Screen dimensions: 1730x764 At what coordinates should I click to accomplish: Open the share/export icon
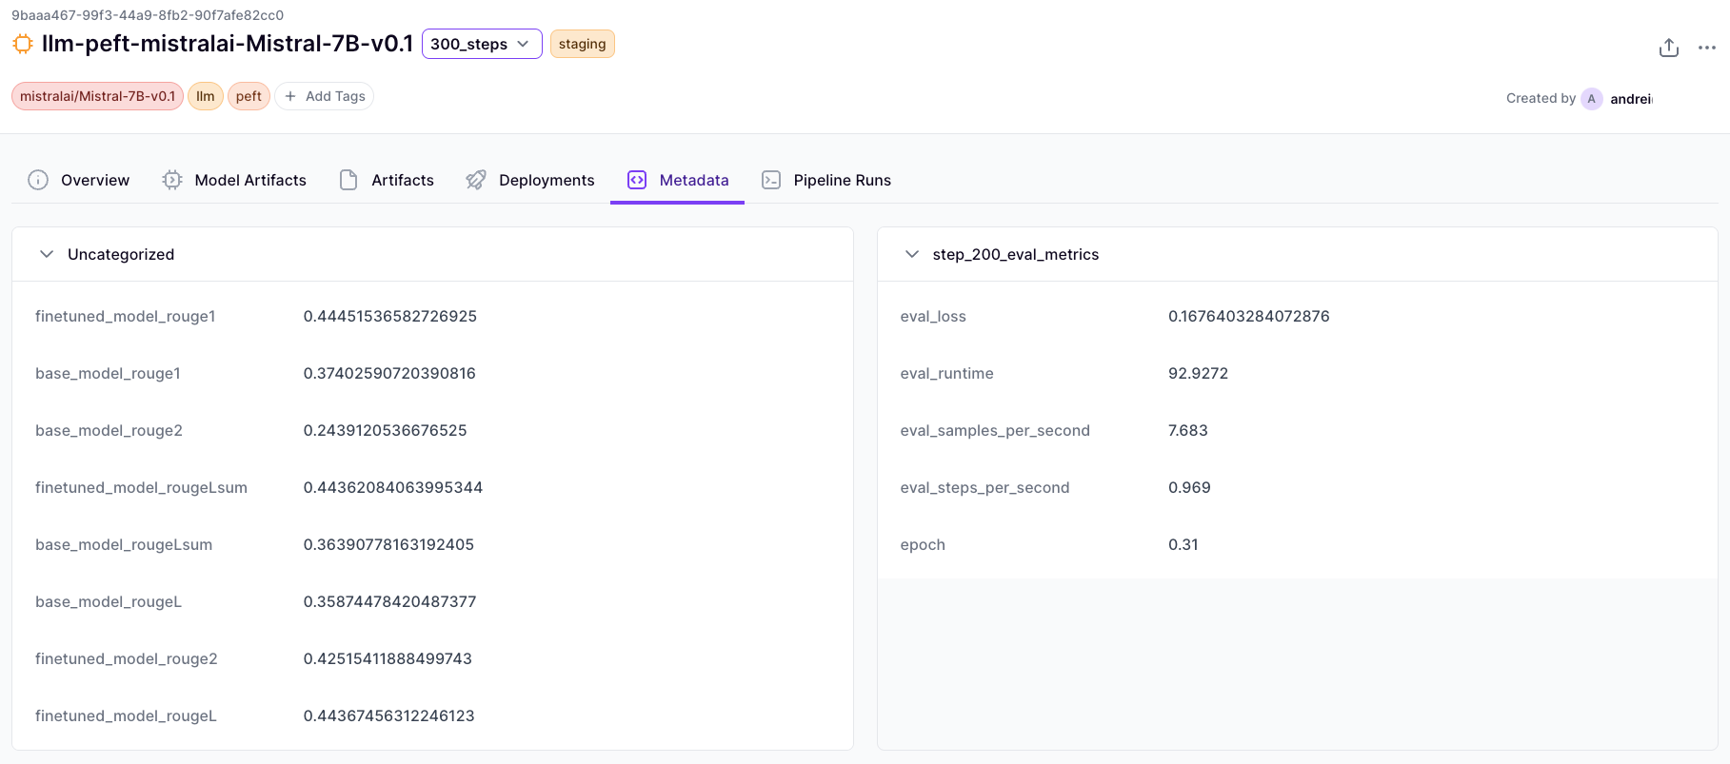click(x=1669, y=48)
